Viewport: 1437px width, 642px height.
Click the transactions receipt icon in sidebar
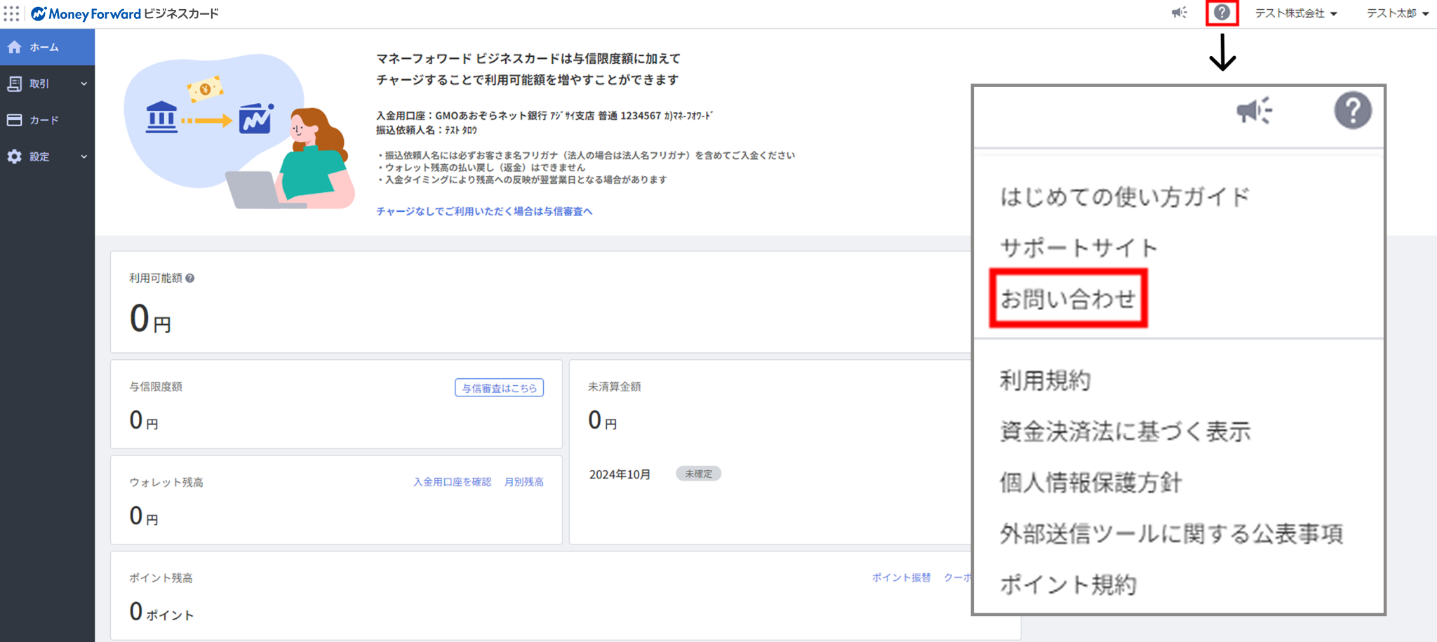point(15,83)
